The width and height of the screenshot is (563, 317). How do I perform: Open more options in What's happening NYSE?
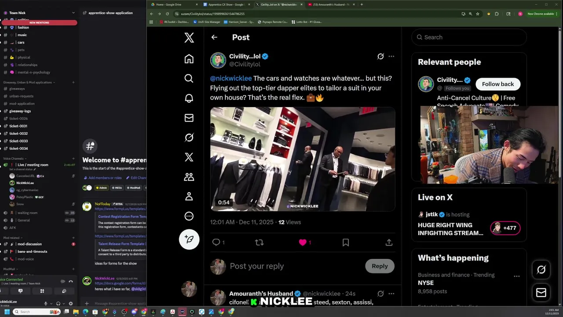pos(517,276)
